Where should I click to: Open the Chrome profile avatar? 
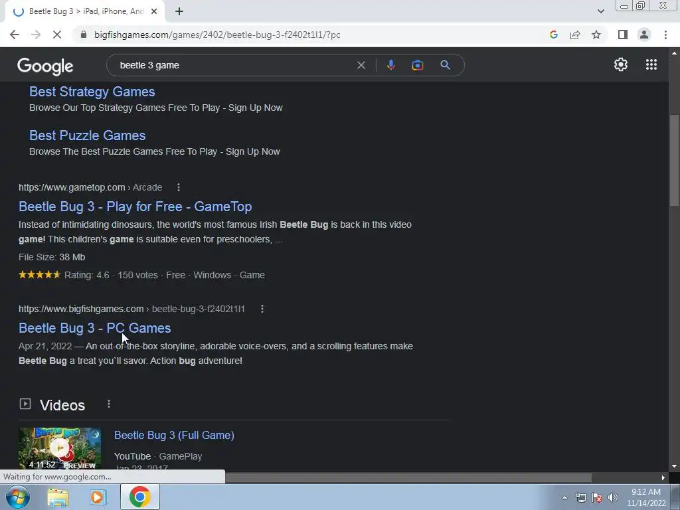[644, 35]
